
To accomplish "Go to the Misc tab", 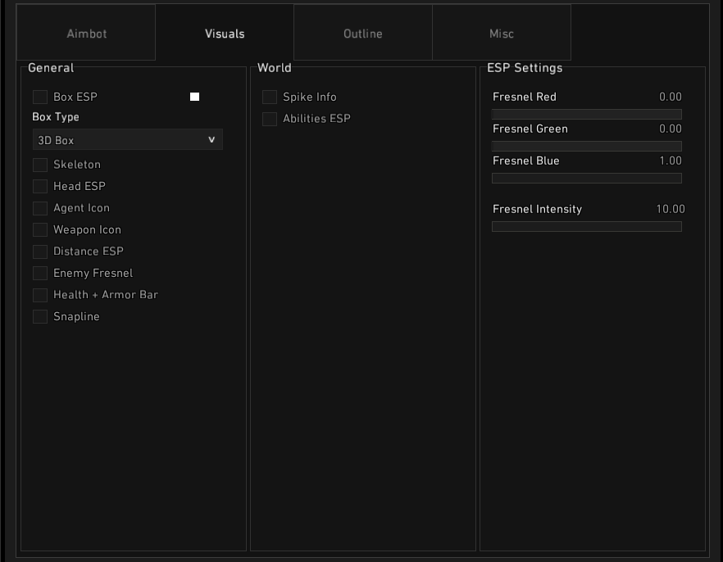I will pos(502,34).
